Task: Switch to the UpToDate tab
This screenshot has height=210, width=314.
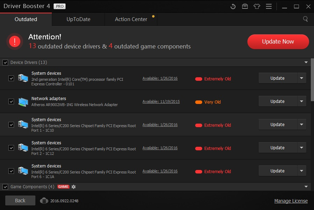Action: [78, 19]
